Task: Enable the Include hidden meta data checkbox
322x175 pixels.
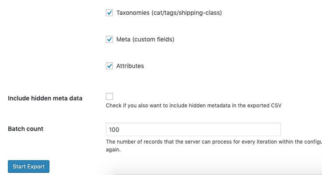Action: [x=109, y=96]
